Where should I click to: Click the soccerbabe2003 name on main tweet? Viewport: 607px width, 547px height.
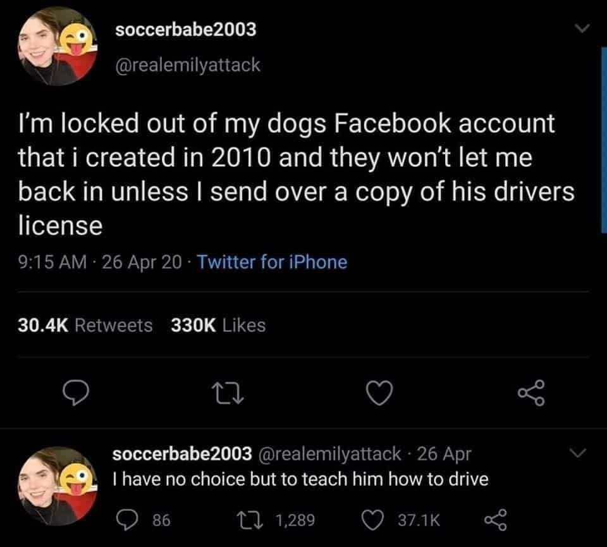(185, 29)
